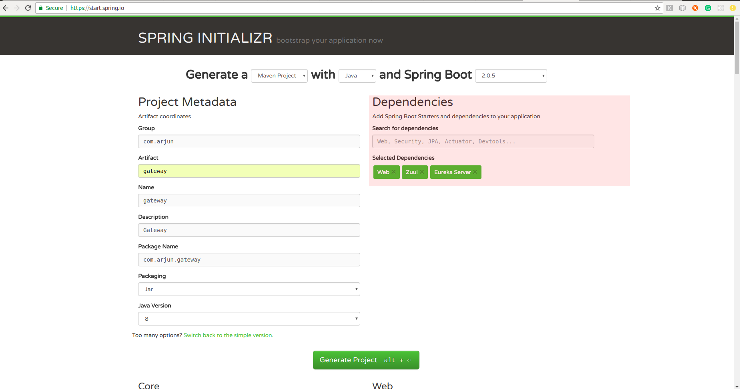Click the Search for dependencies box
The width and height of the screenshot is (740, 389).
point(483,141)
